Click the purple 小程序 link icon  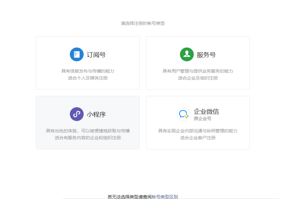pyautogui.click(x=77, y=114)
